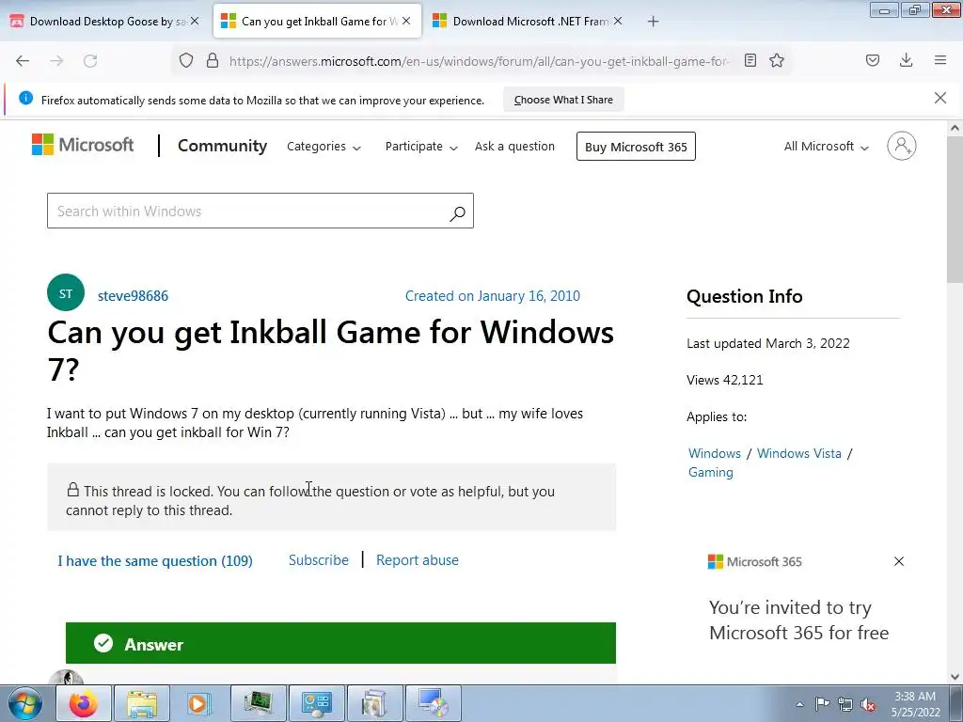Click Choose What I Share button
Viewport: 963px width, 722px height.
(563, 100)
